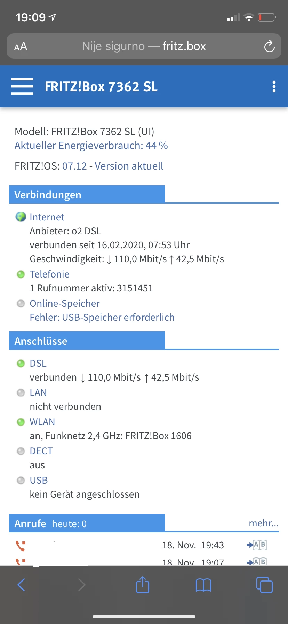
Task: Click 'Aktueller Energieverbrauch: 44 %' link
Action: pos(91,146)
